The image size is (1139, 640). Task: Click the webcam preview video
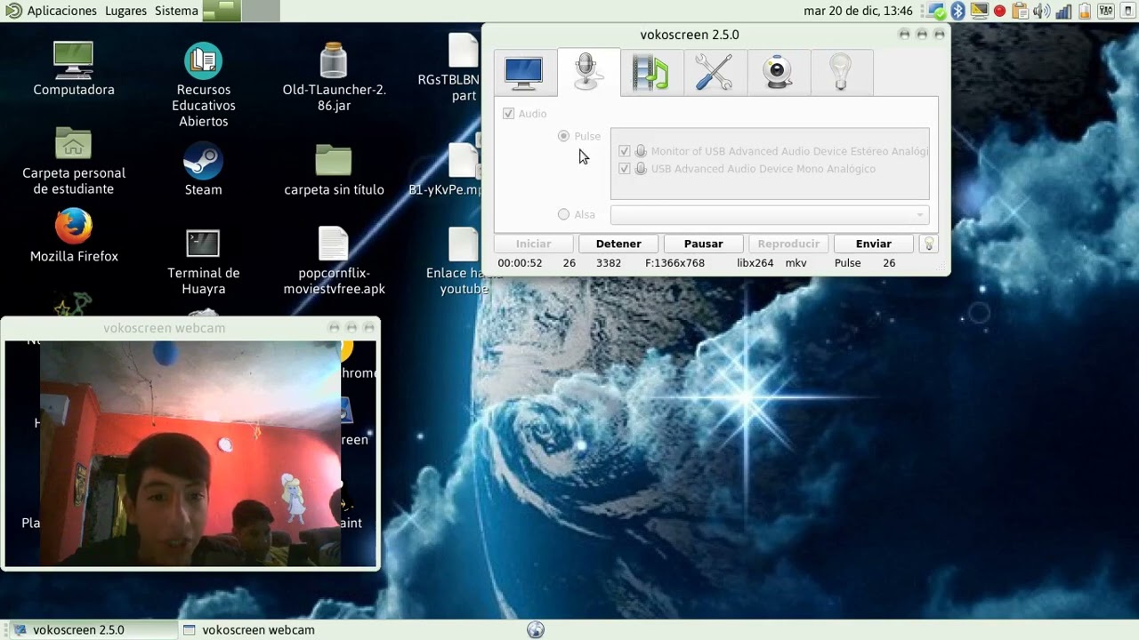[190, 453]
